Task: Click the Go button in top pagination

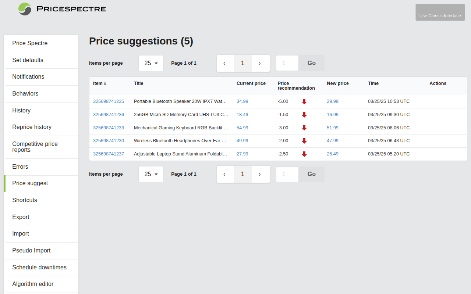Action: [311, 63]
